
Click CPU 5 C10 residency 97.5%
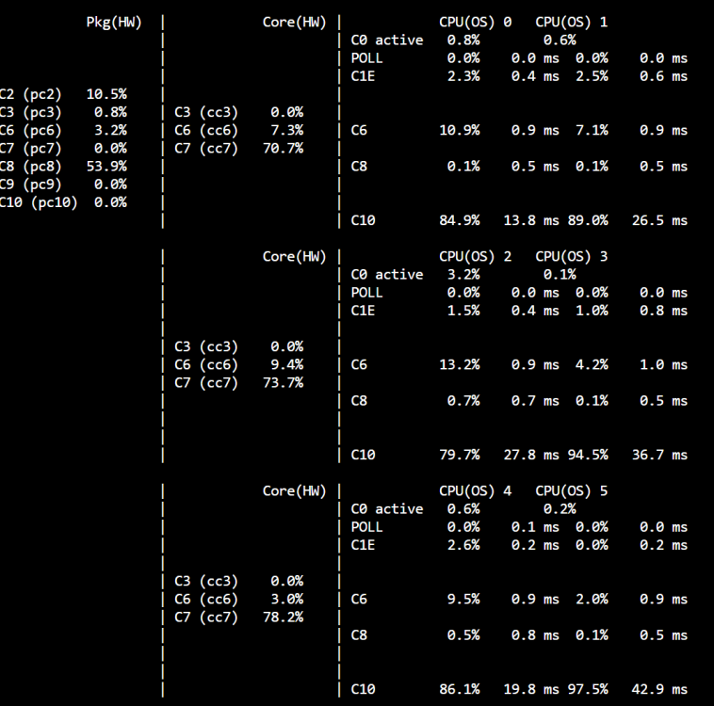[588, 689]
